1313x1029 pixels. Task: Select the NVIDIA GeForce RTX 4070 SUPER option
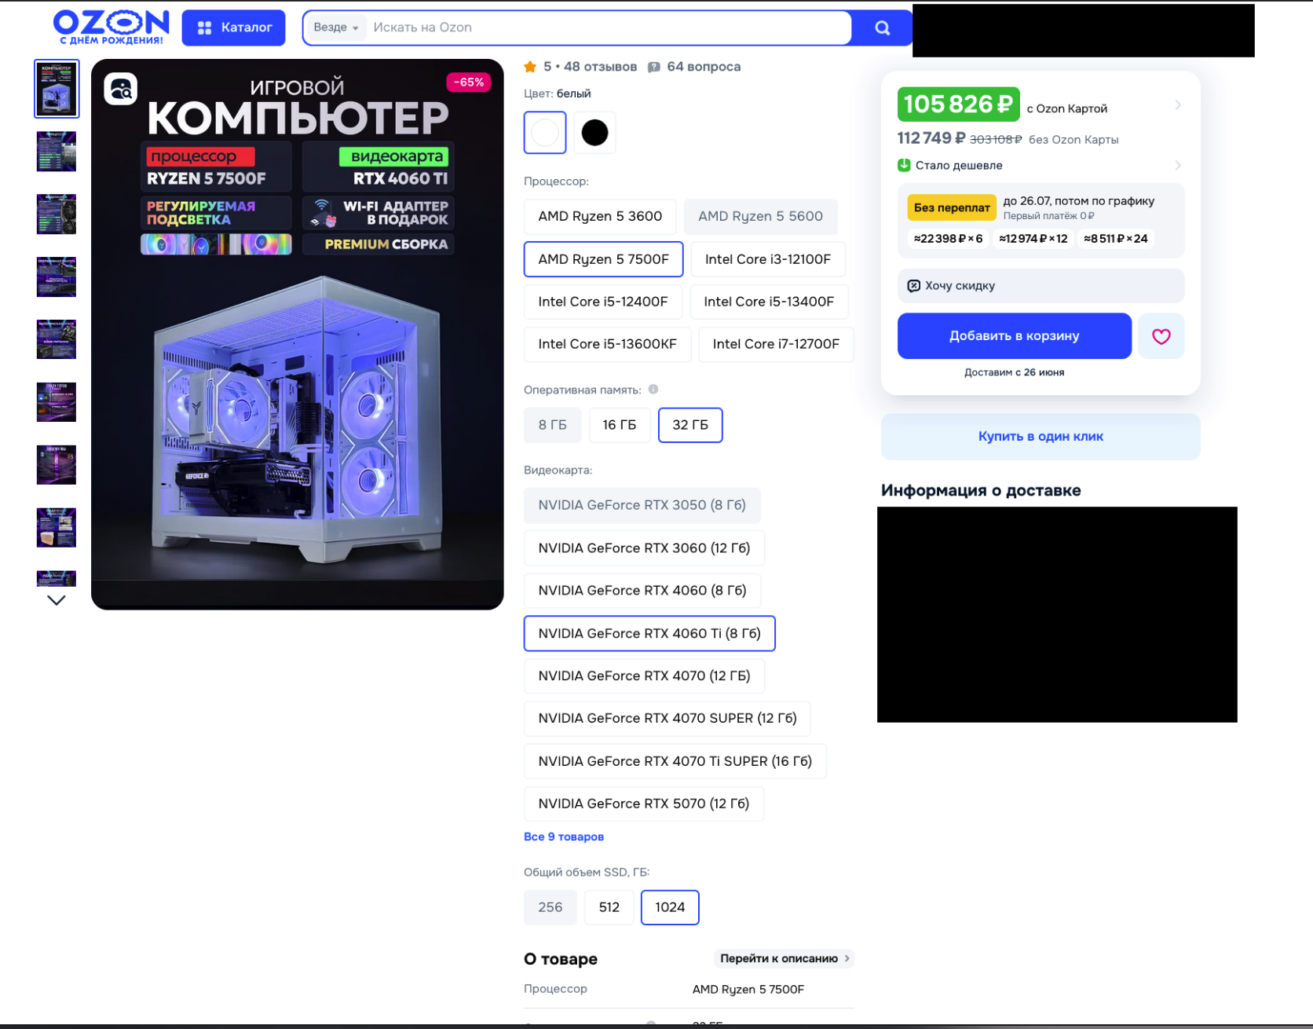click(x=667, y=719)
